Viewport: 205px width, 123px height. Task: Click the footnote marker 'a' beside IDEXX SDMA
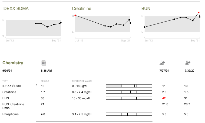point(37,85)
